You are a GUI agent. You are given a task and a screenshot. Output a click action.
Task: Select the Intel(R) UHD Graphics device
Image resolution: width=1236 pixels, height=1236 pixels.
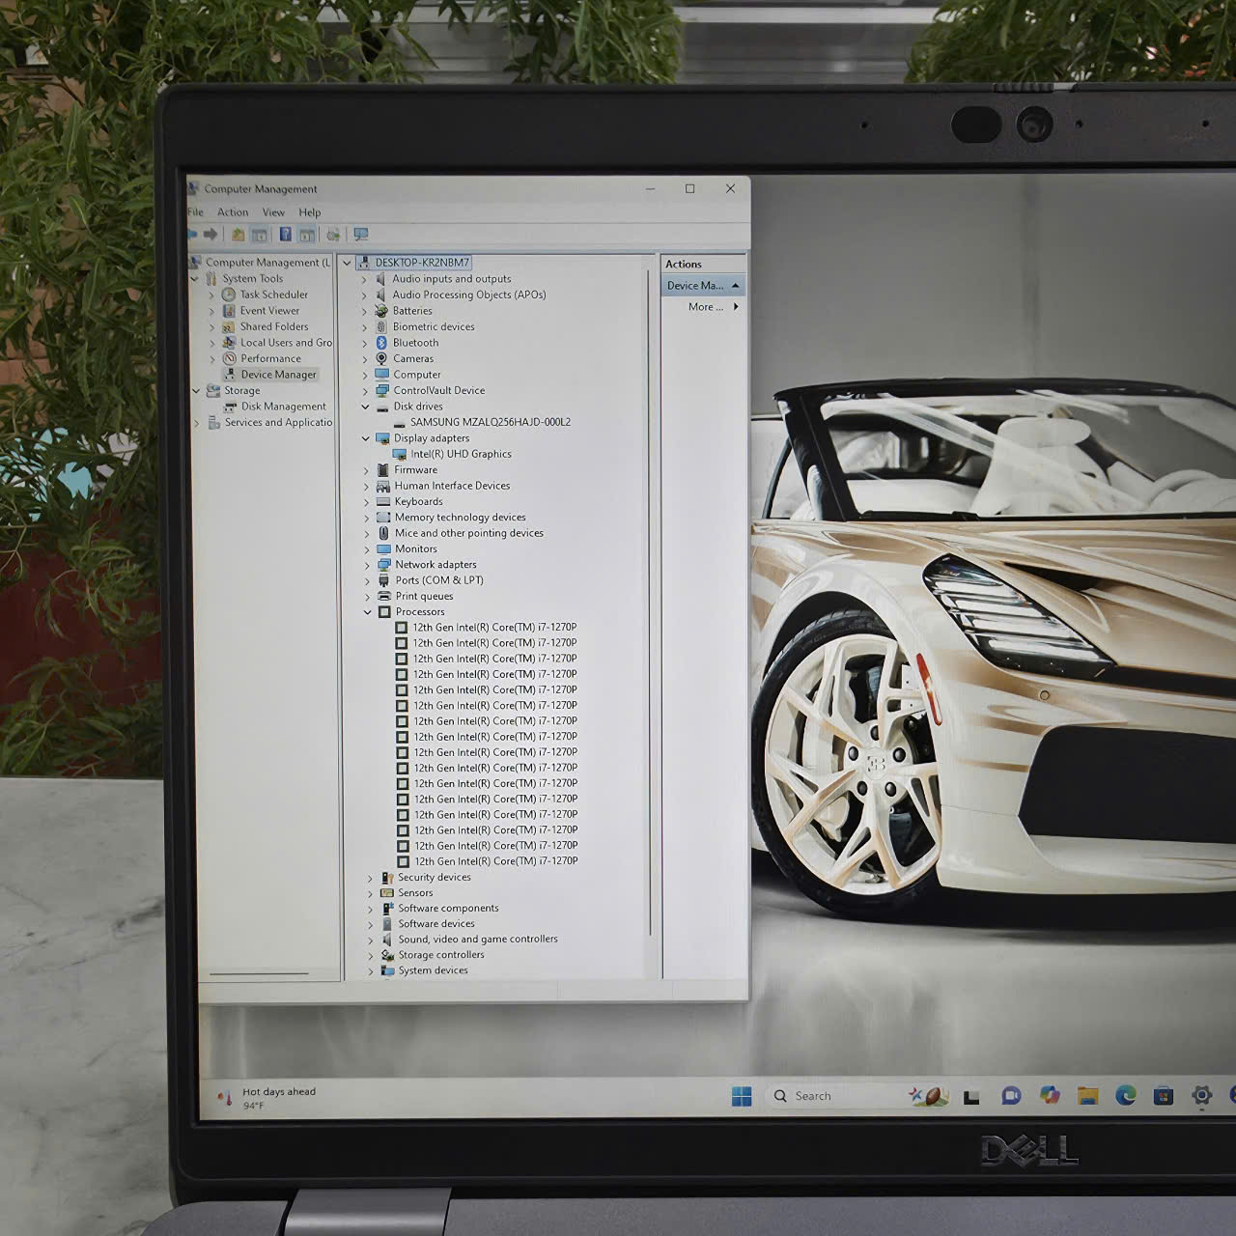(461, 454)
